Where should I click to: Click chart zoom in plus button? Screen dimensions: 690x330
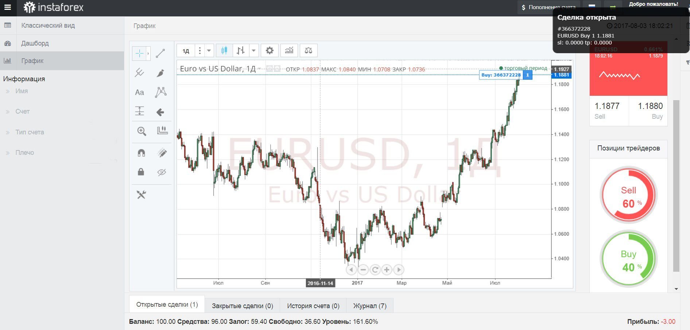pos(387,270)
